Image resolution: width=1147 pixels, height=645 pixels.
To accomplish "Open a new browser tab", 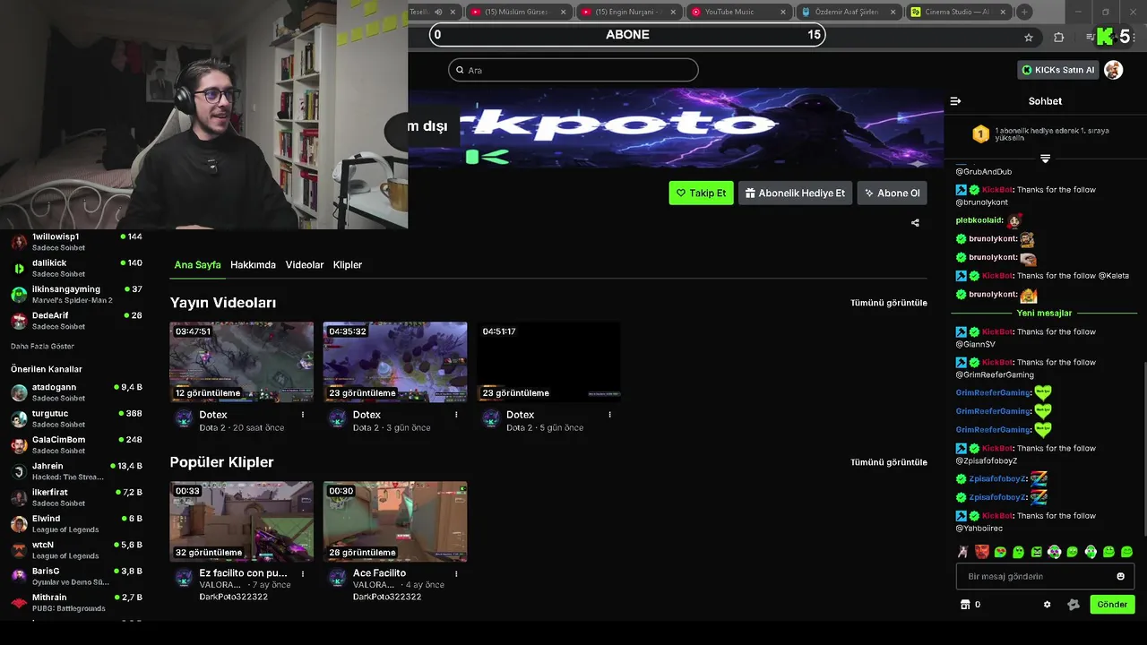I will [1024, 12].
